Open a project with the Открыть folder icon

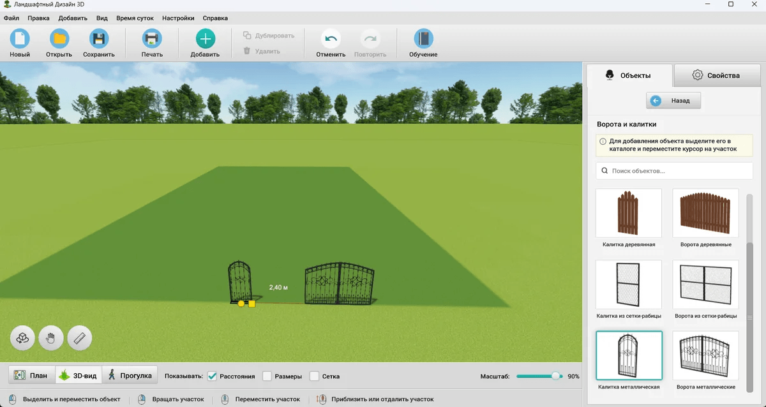click(x=59, y=39)
